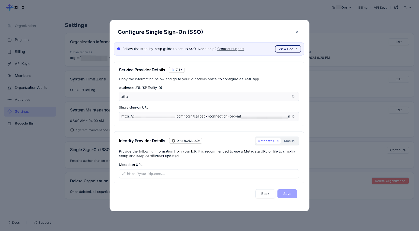Click the View Doc button
This screenshot has width=419, height=231.
[288, 49]
